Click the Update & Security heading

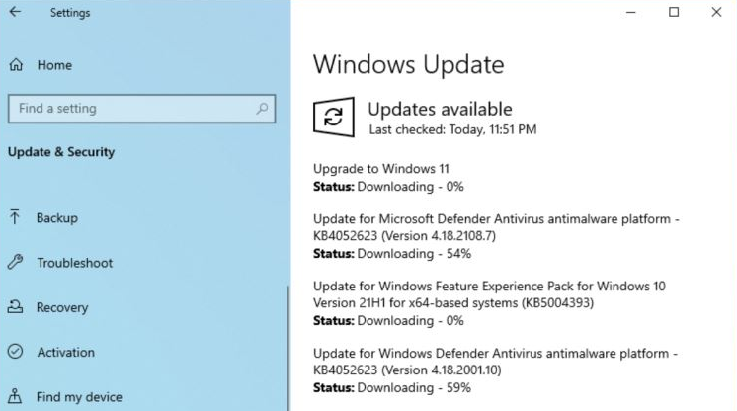61,152
